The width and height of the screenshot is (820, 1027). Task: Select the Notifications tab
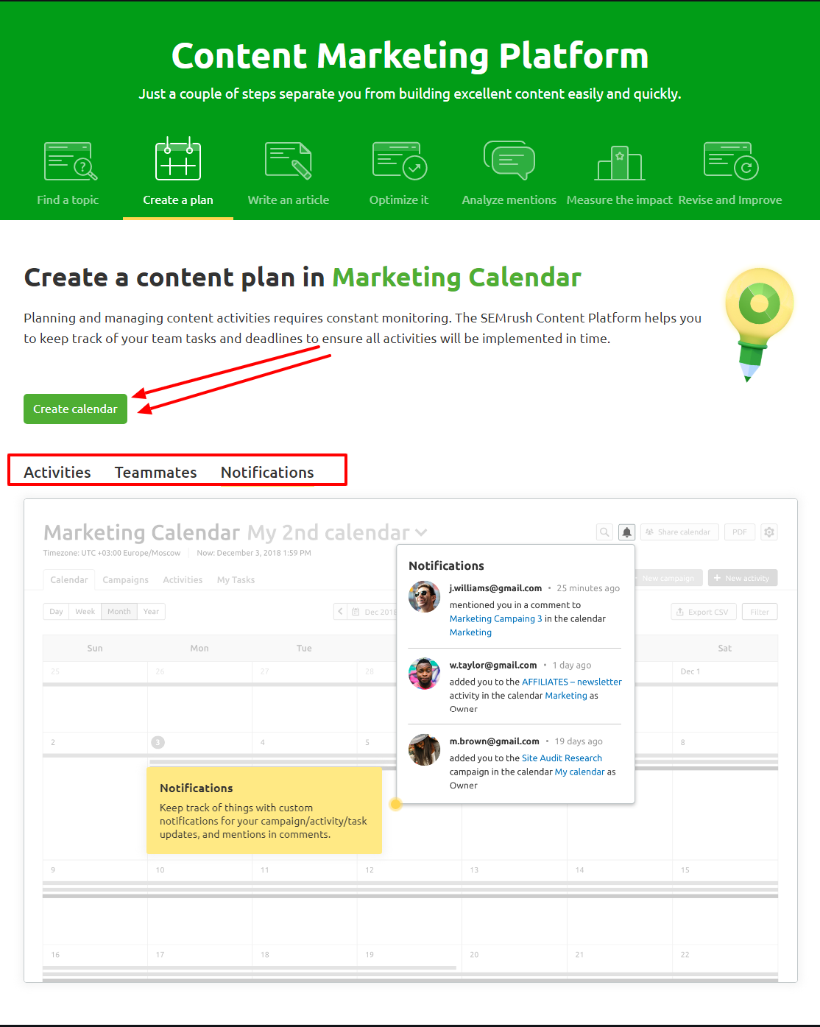(x=267, y=473)
